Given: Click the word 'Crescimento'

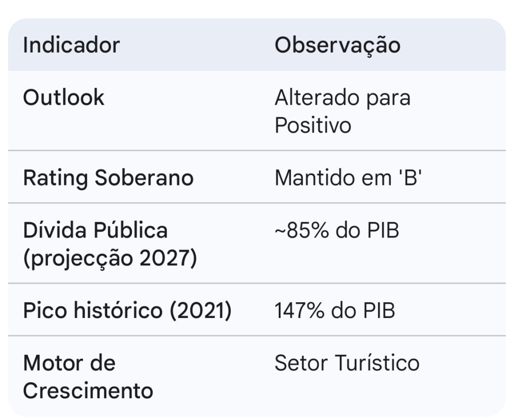Looking at the screenshot, I should [88, 391].
